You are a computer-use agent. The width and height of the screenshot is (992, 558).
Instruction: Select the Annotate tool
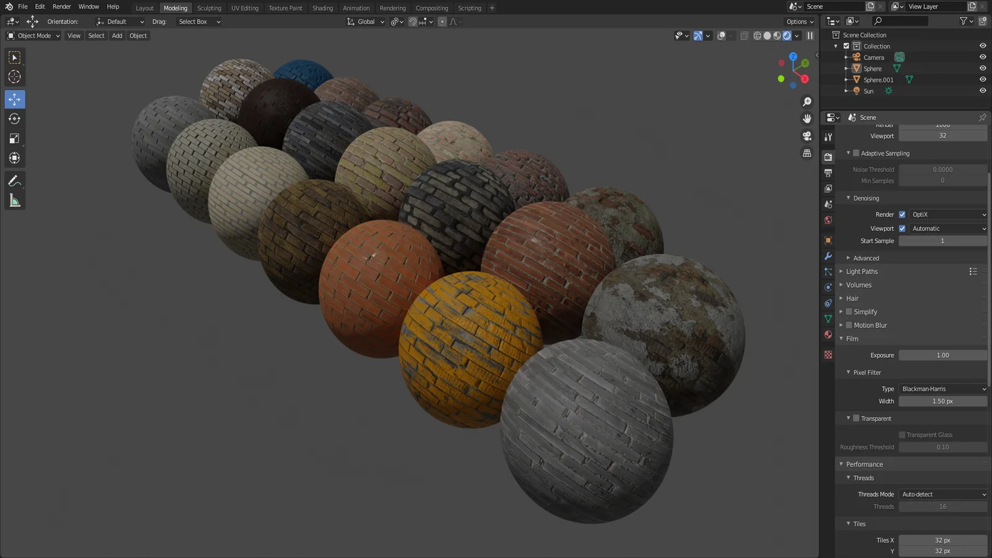(x=14, y=180)
